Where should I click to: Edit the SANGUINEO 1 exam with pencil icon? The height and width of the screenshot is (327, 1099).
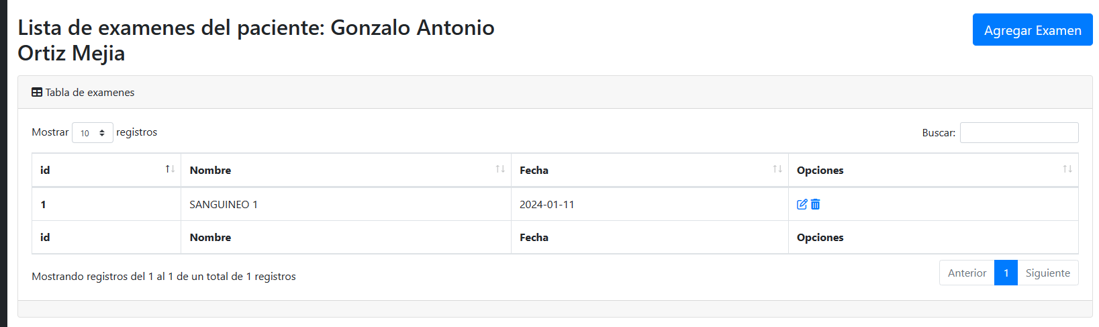tap(802, 204)
